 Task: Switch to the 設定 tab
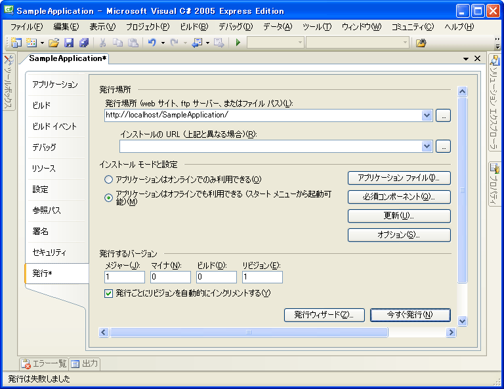click(x=55, y=190)
